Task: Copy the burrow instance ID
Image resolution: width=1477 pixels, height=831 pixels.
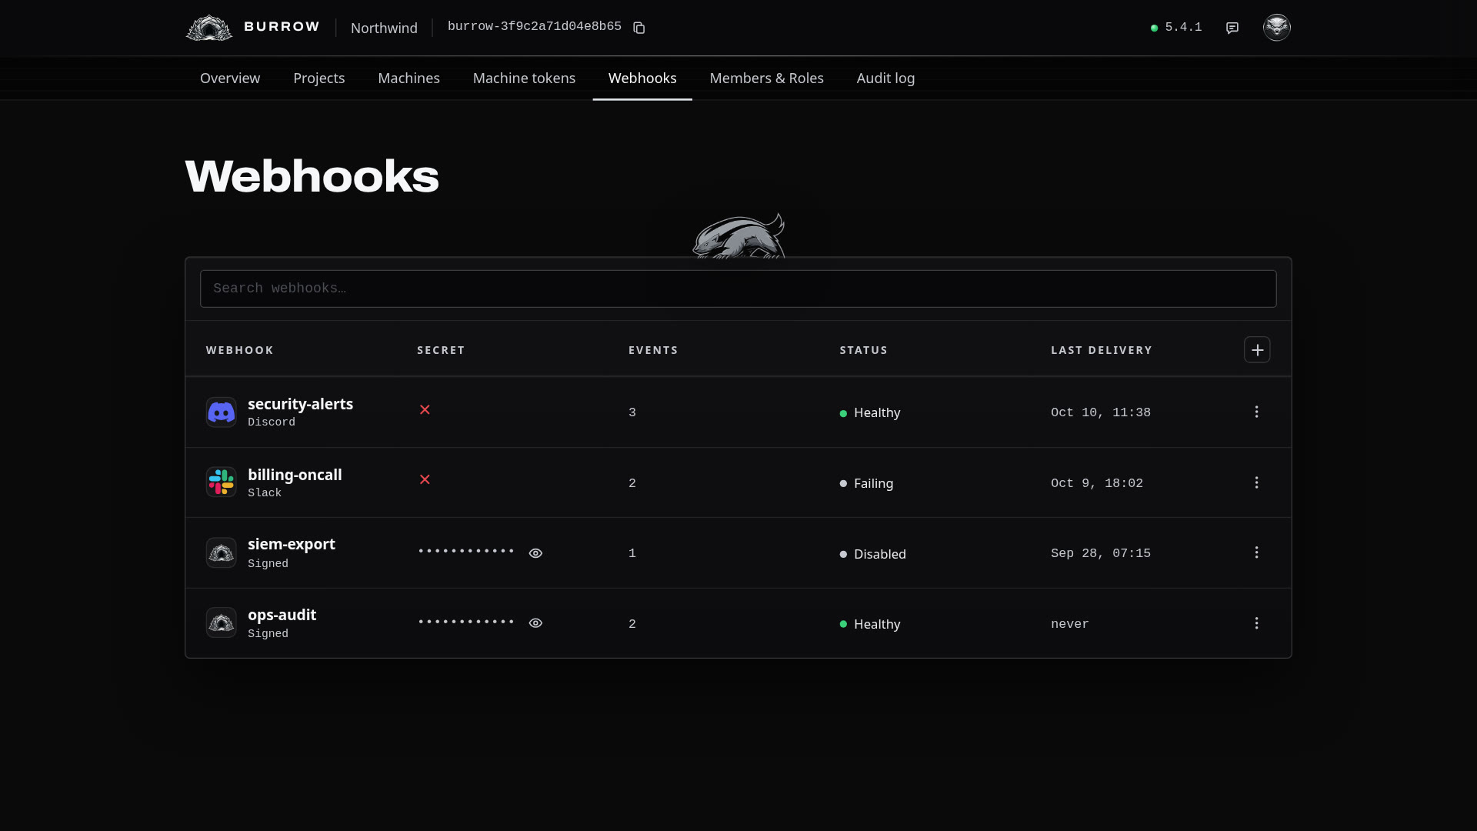Action: click(x=638, y=28)
